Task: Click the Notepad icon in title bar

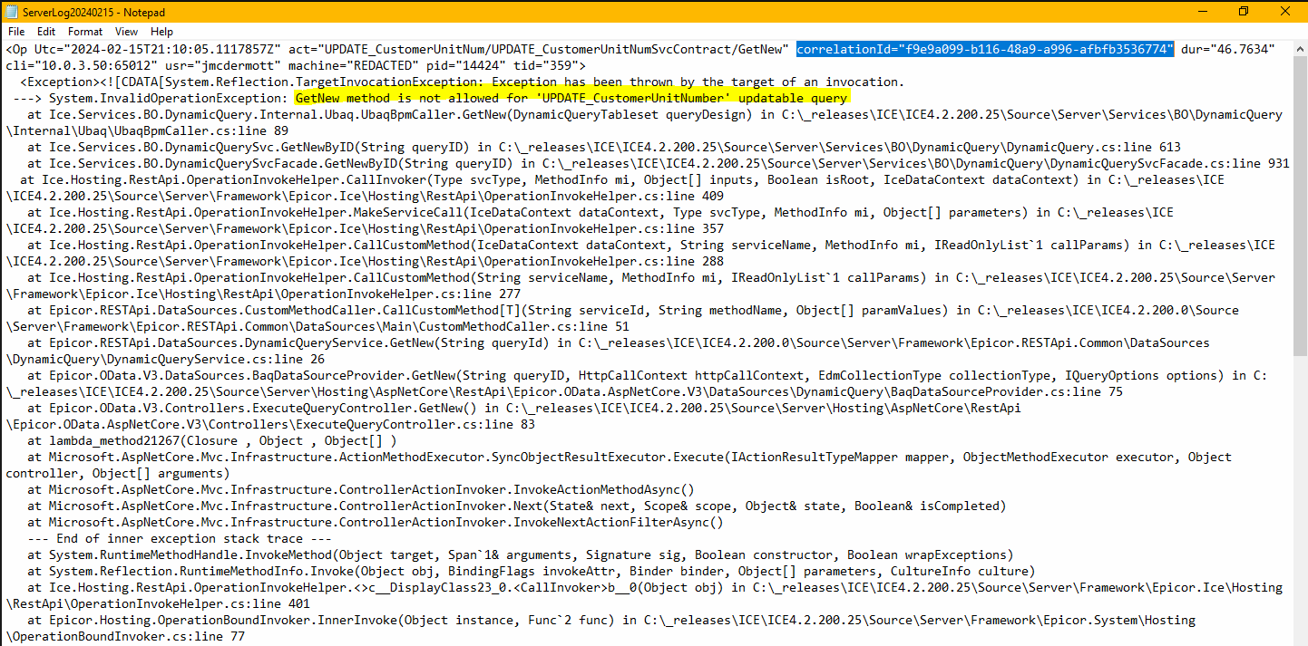Action: 11,10
